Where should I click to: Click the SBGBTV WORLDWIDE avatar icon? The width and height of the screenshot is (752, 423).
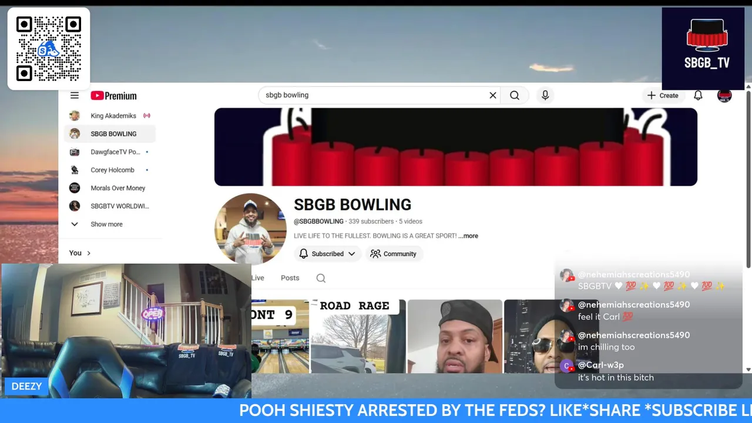(75, 206)
